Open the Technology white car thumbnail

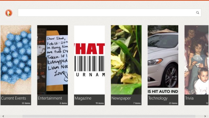(163, 60)
